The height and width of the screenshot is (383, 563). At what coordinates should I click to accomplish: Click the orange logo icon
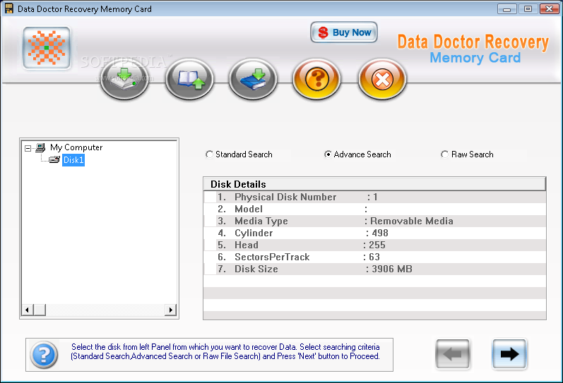point(47,48)
